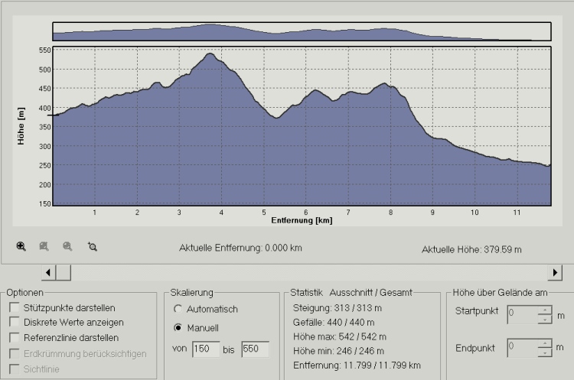Click the main peak in the elevation profile

(210, 54)
